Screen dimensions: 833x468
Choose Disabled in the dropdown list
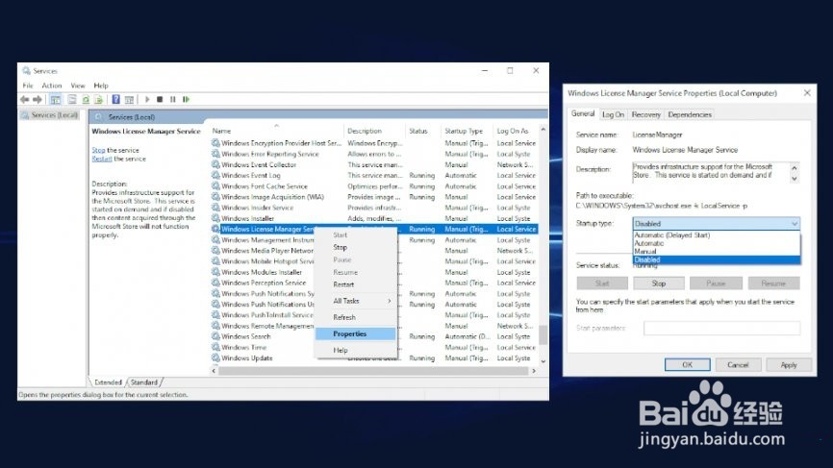click(716, 259)
